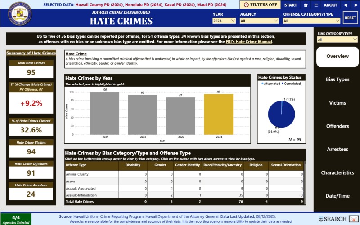Expand the AGENCY dropdown
This screenshot has width=360, height=225.
click(x=259, y=21)
